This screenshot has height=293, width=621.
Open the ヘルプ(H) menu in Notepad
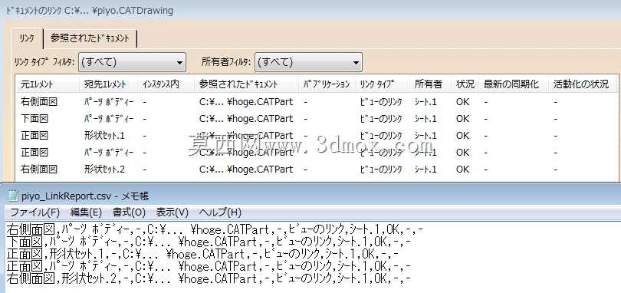pos(220,212)
